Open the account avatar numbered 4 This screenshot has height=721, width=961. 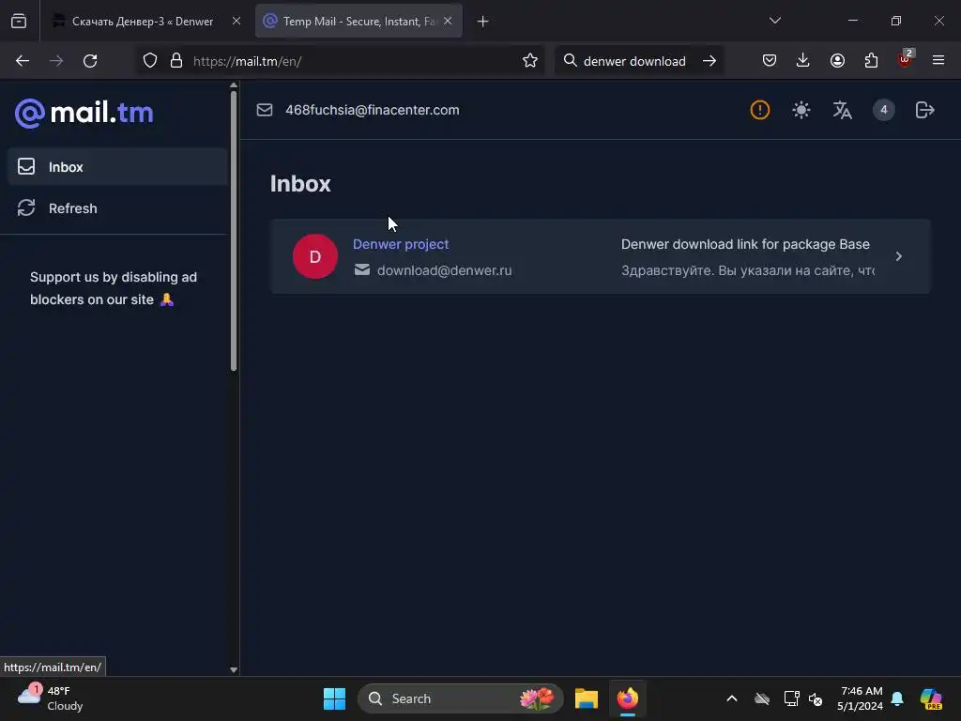pos(884,111)
